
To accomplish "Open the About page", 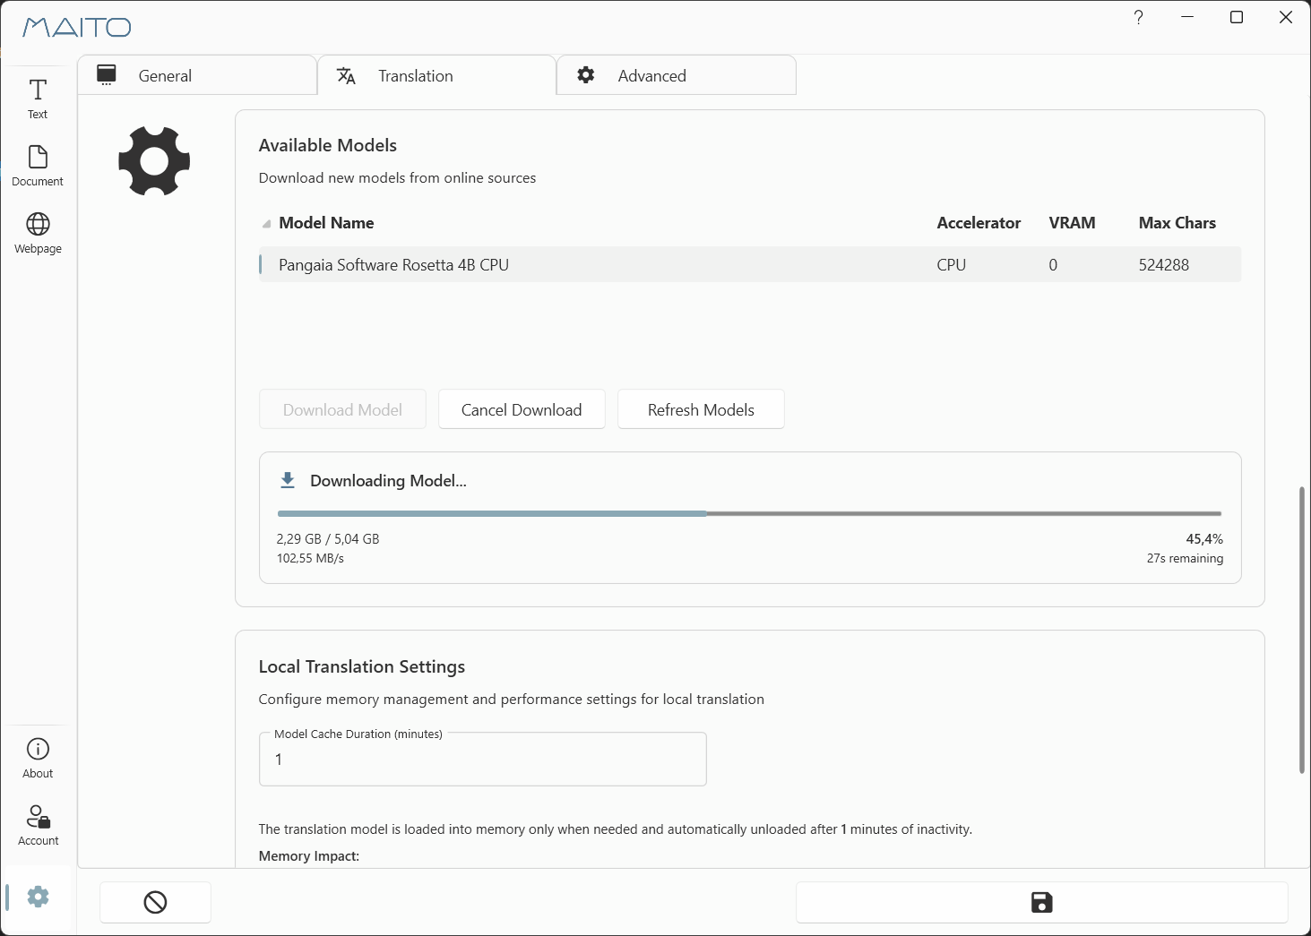I will 38,759.
